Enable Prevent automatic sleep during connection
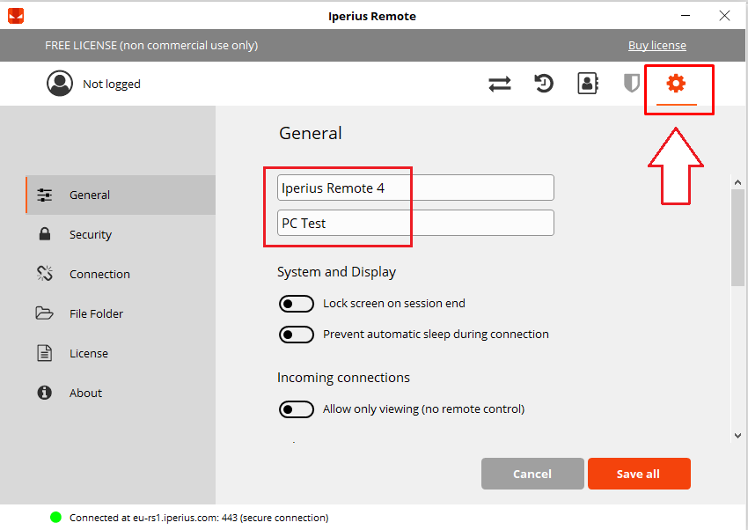This screenshot has height=530, width=748. click(x=297, y=335)
